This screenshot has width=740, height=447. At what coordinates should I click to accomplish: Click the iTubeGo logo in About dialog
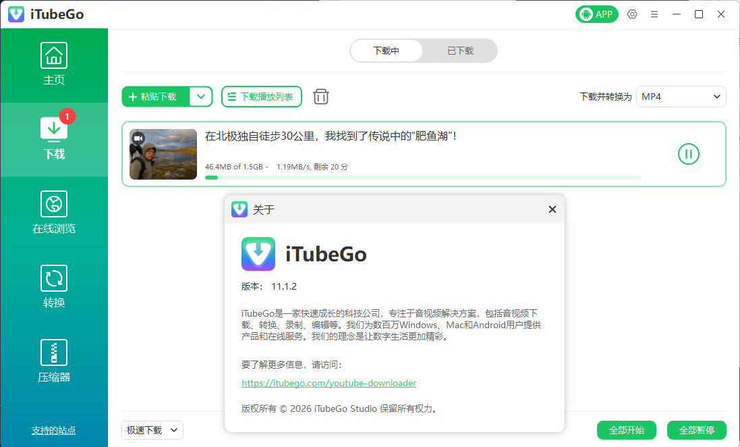point(258,254)
